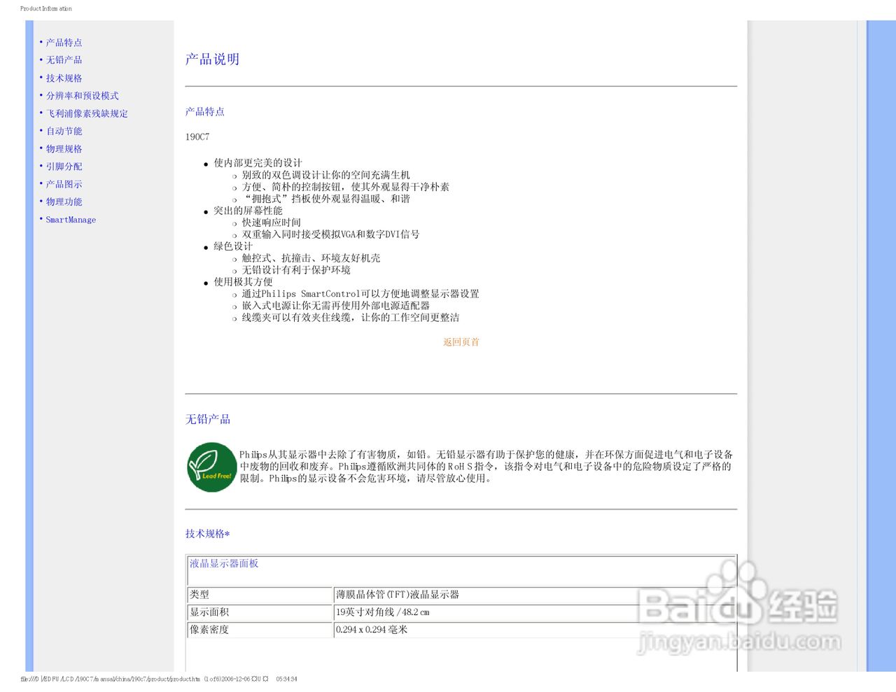This screenshot has height=692, width=896.
Task: Open the 物理功能 sidebar link
Action: (64, 202)
